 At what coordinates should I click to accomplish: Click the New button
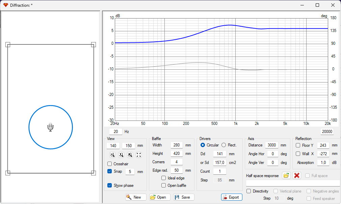136,197
